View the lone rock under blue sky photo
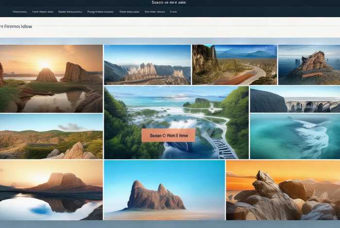Image resolution: width=340 pixels, height=228 pixels. tap(164, 191)
